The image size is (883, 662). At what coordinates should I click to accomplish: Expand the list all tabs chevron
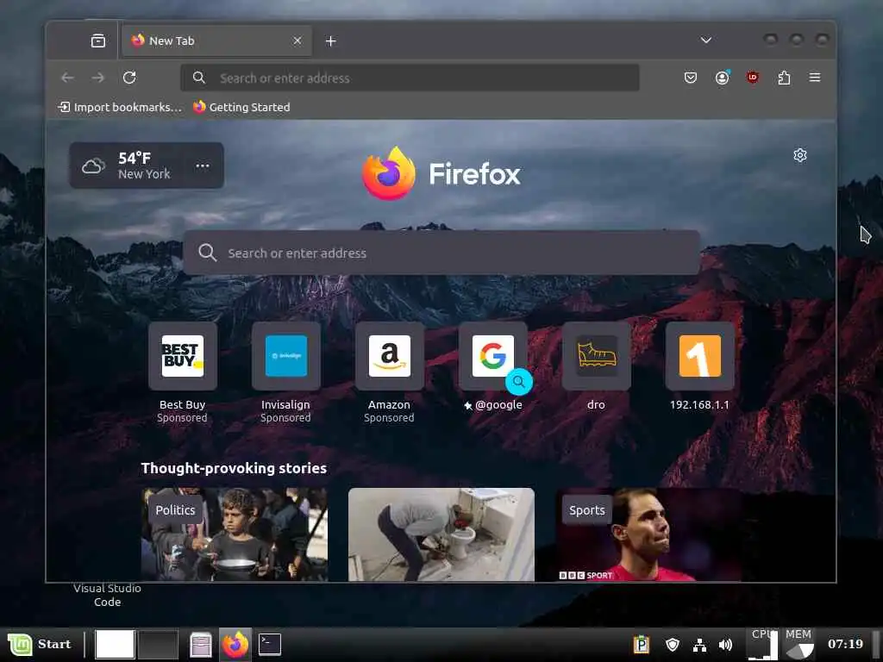705,40
